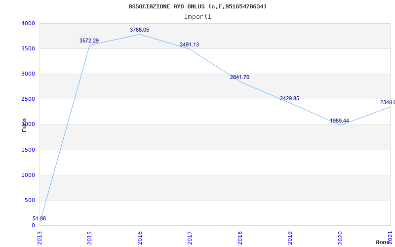Click the 2016 x-axis year label
Viewport: 395px width, 247px height.
click(x=140, y=238)
